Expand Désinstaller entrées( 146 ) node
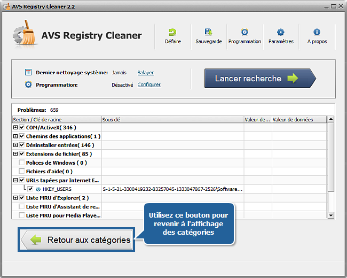This screenshot has height=278, width=347. click(15, 145)
